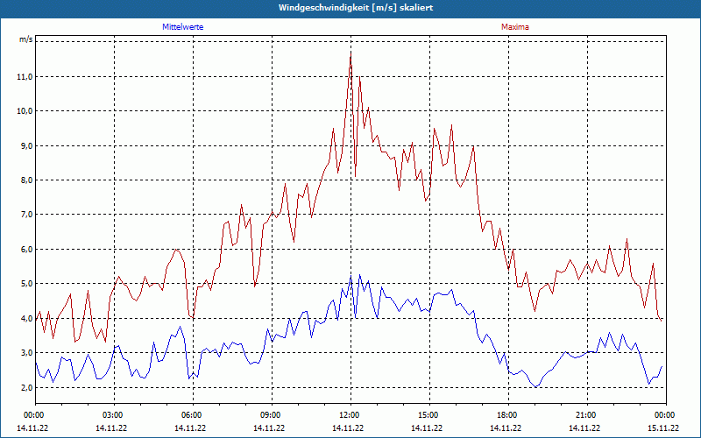Click the '15:00' time axis label

[x=429, y=415]
